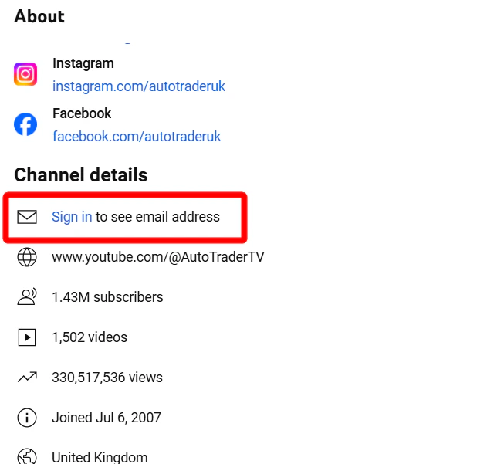
Task: Click the United Kingdom text
Action: coord(100,458)
